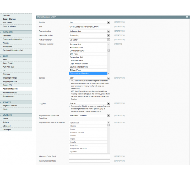Select Cambodian Riel currency
Screen dimensions: 190x178
point(88,57)
